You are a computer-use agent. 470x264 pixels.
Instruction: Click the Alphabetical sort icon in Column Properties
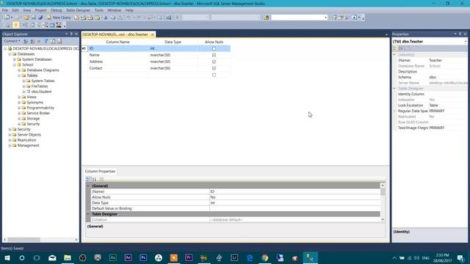point(94,179)
